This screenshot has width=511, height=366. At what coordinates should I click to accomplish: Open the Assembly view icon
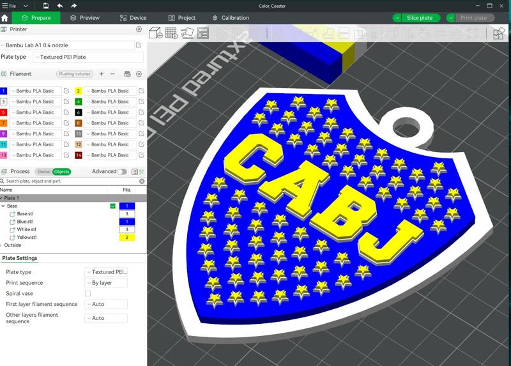[x=499, y=33]
